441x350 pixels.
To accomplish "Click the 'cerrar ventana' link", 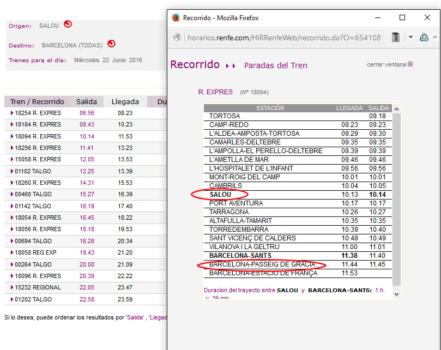I will pos(386,64).
